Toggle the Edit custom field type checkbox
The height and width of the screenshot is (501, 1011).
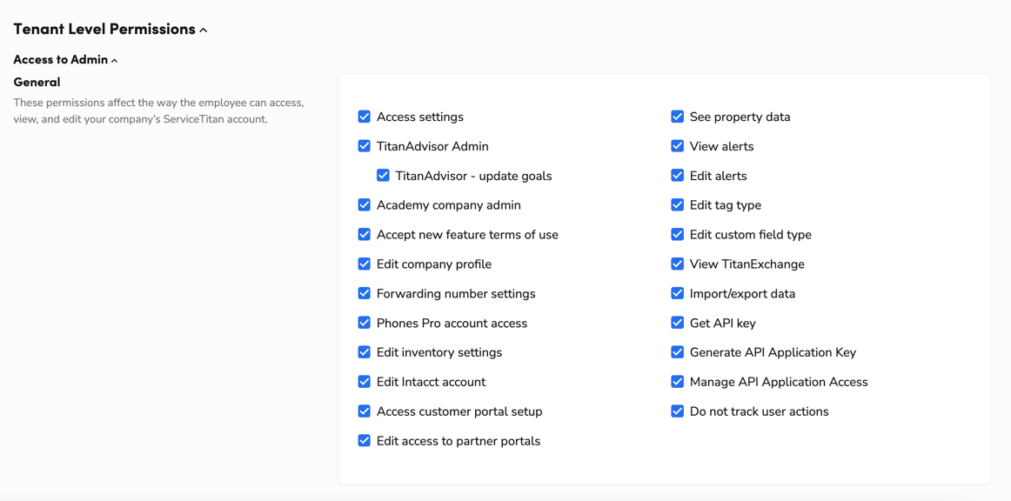point(677,234)
